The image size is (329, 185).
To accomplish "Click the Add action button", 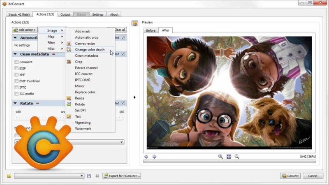I will (25, 30).
